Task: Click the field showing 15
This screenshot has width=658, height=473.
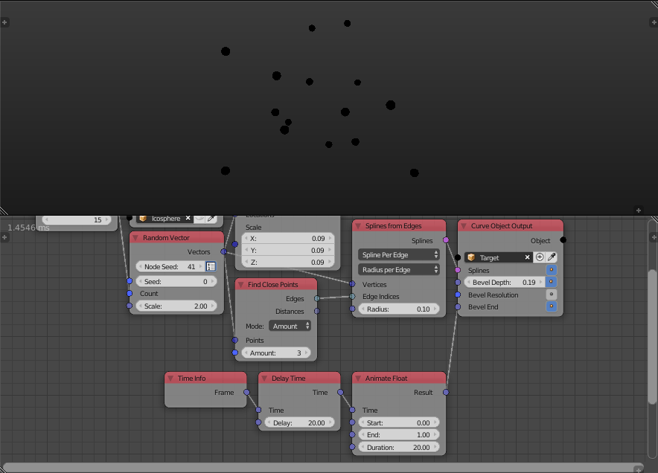Action: [77, 219]
